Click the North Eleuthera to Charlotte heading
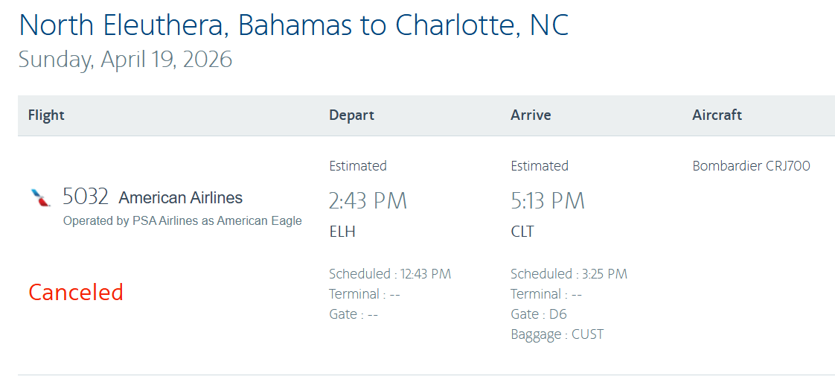 tap(294, 25)
